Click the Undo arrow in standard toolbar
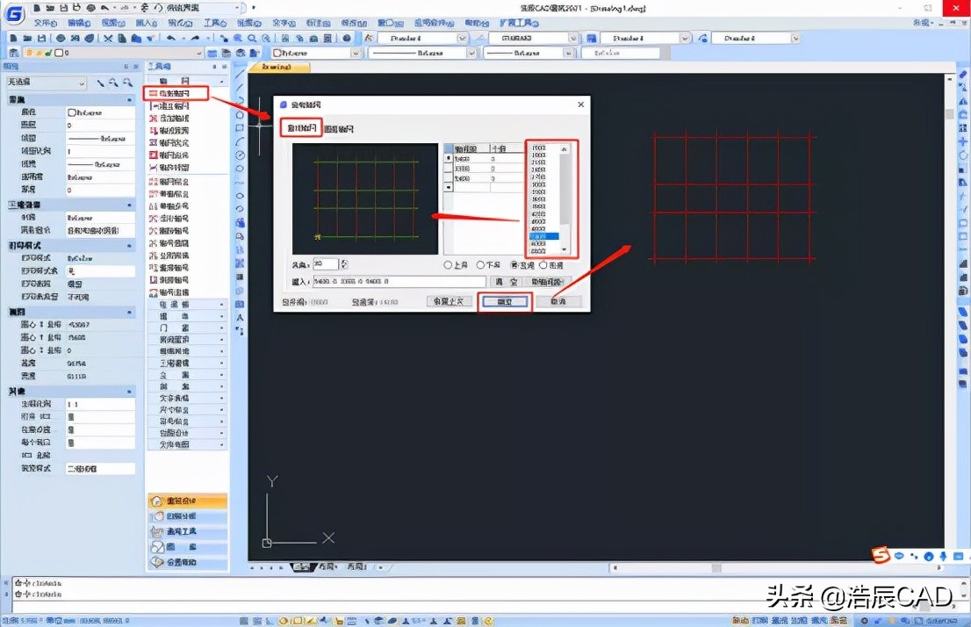This screenshot has height=627, width=971. pyautogui.click(x=170, y=39)
